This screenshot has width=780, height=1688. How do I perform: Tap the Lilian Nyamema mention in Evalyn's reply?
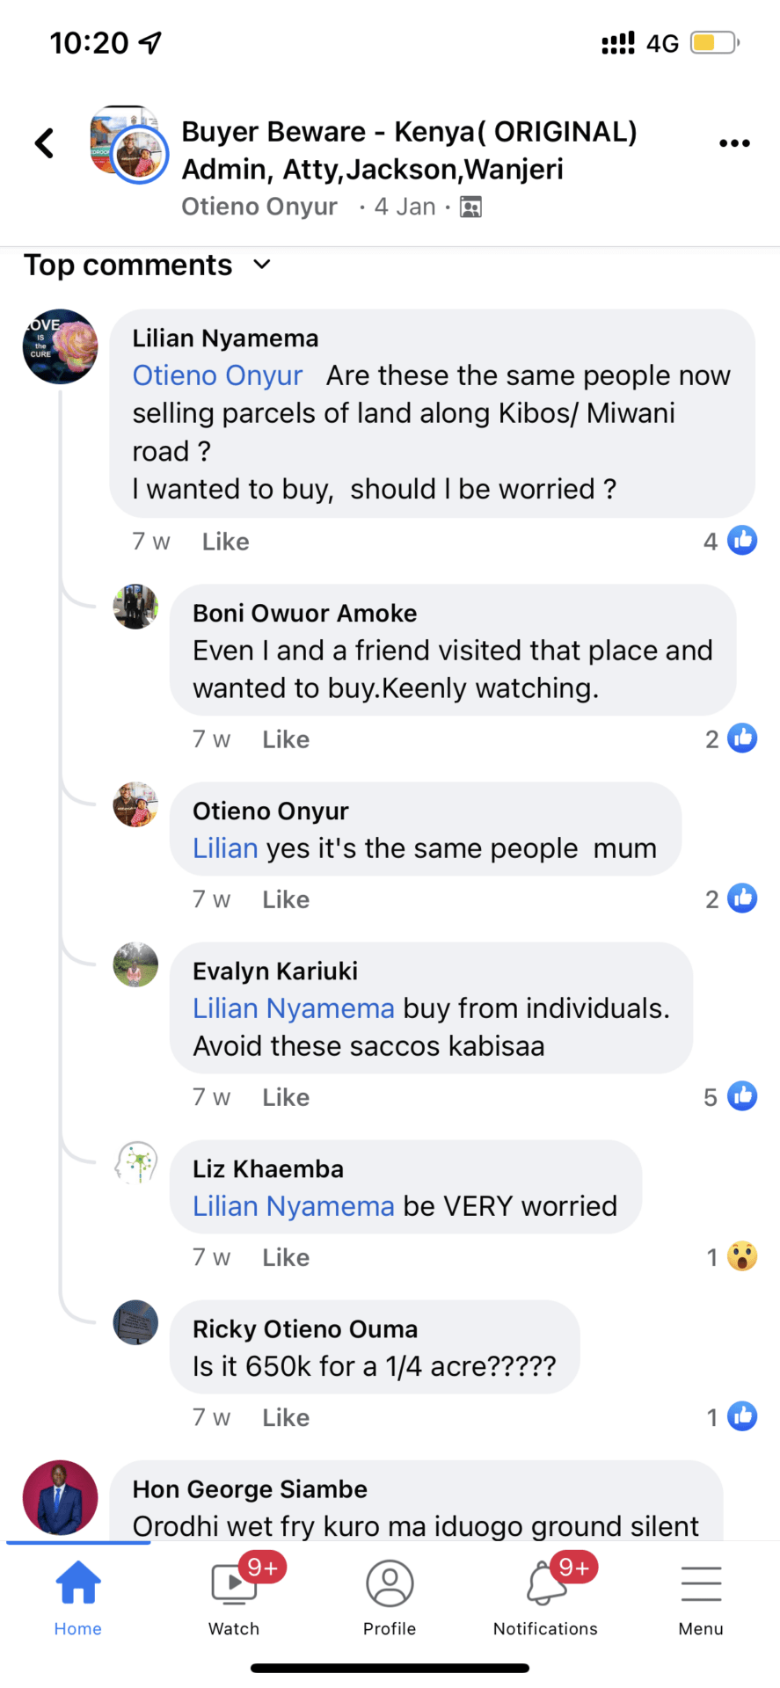(293, 1008)
